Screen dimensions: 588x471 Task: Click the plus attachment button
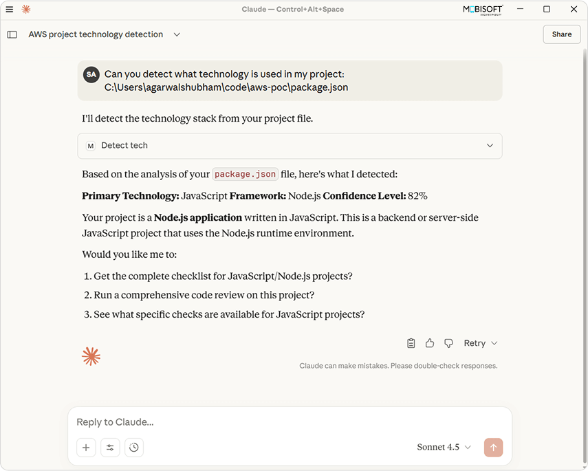(x=86, y=448)
